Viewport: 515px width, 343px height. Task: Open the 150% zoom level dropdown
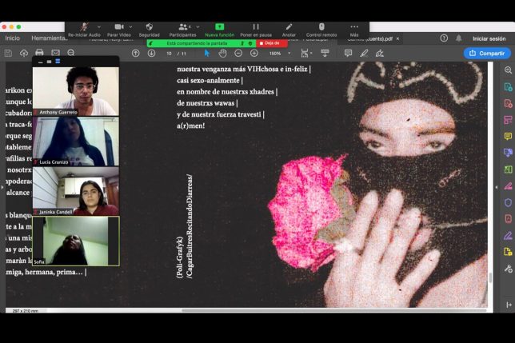[278, 53]
